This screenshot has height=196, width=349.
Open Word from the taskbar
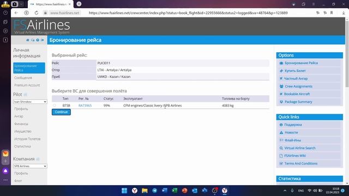click(165, 191)
